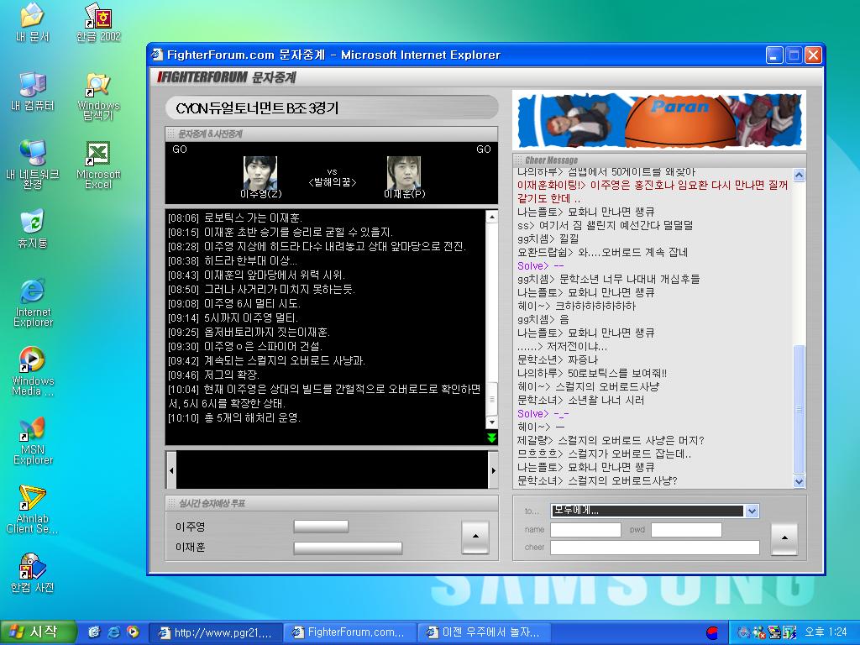Viewport: 860px width, 645px height.
Task: Select the Ahnlab Client desktop shortcut
Action: [x=33, y=510]
